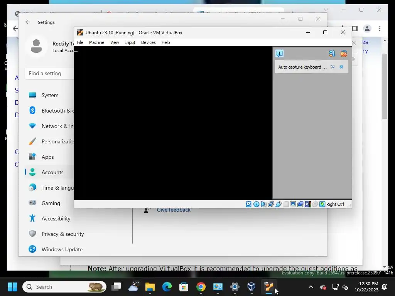Image resolution: width=395 pixels, height=296 pixels.
Task: Select Personalization in Settings sidebar
Action: click(50, 141)
